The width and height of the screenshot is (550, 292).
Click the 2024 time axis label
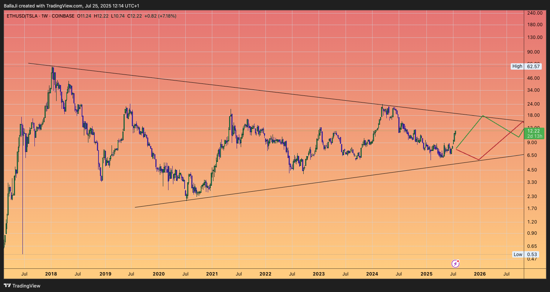(372, 274)
